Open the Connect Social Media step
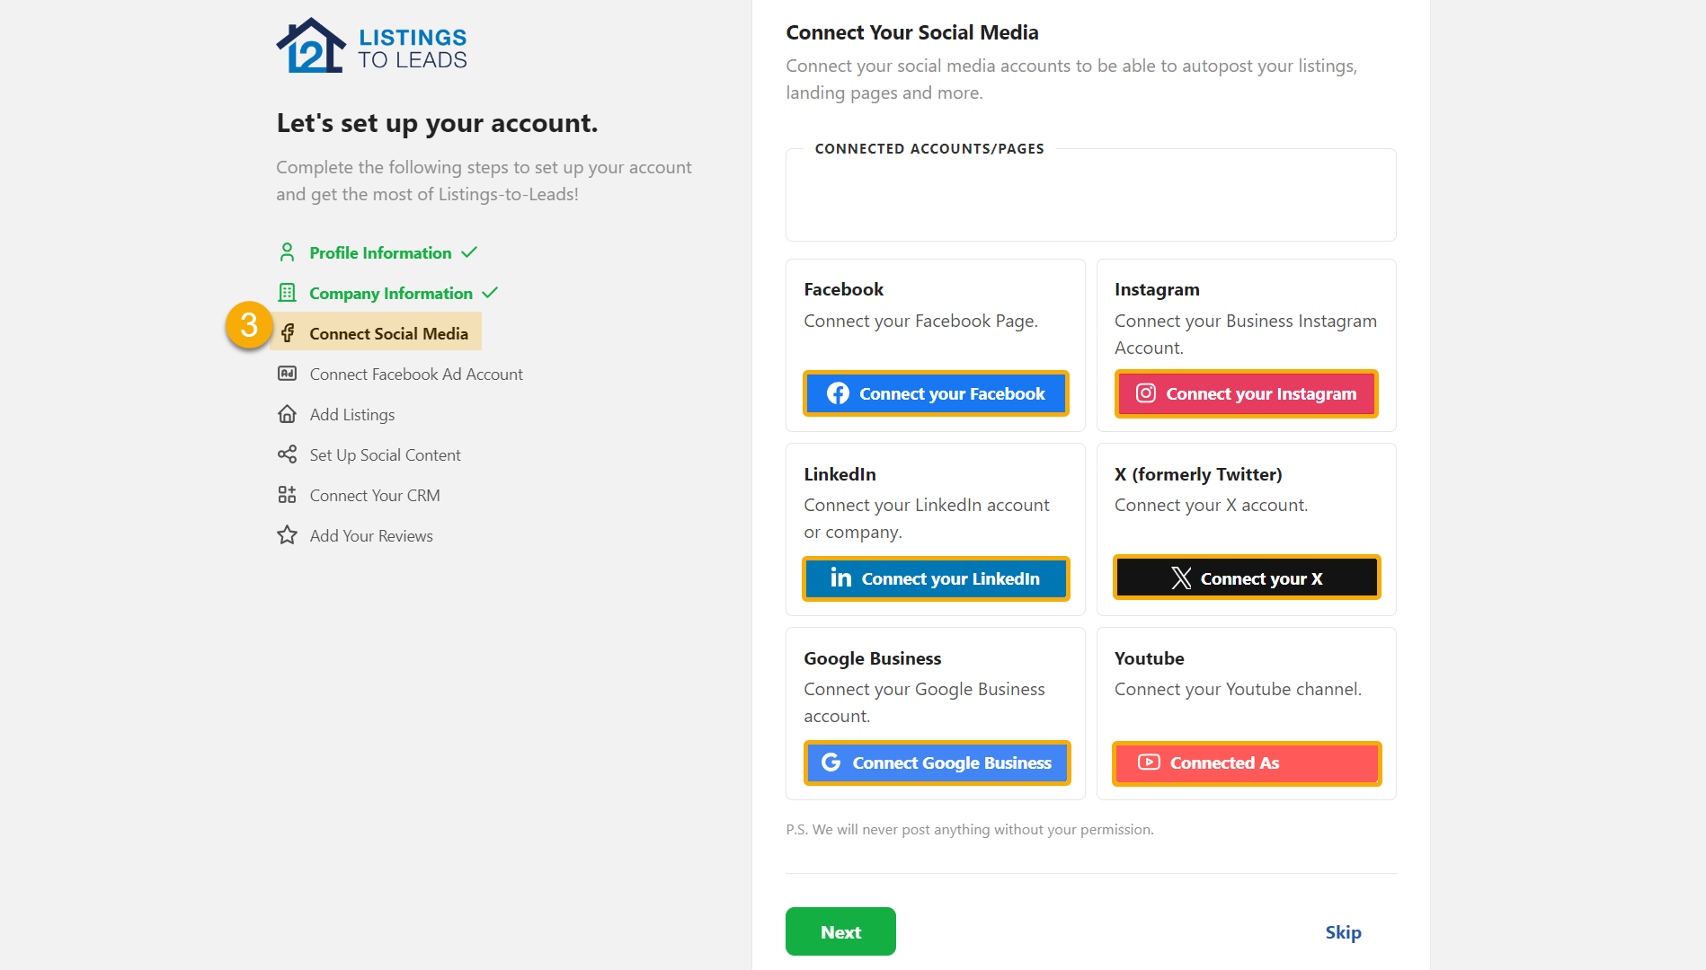This screenshot has height=970, width=1706. (388, 333)
